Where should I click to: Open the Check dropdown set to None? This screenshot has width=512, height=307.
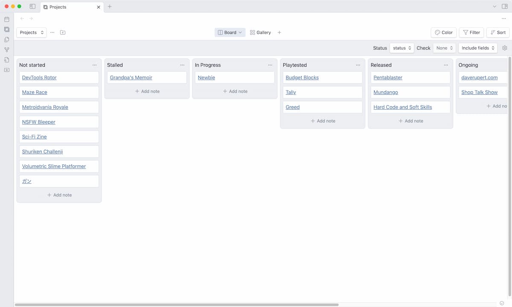(445, 48)
